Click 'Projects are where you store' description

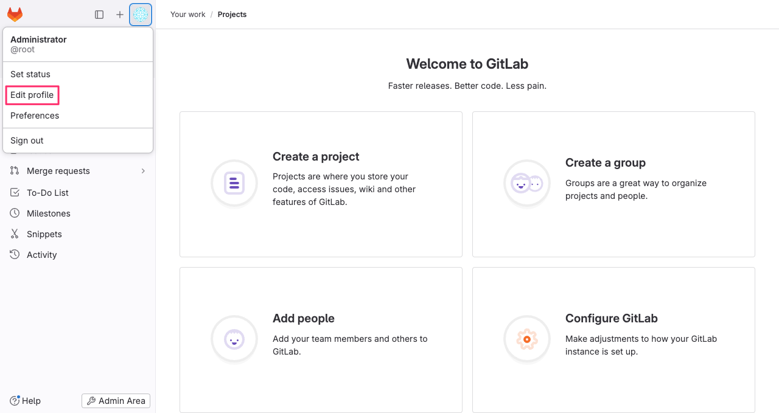[x=344, y=189]
